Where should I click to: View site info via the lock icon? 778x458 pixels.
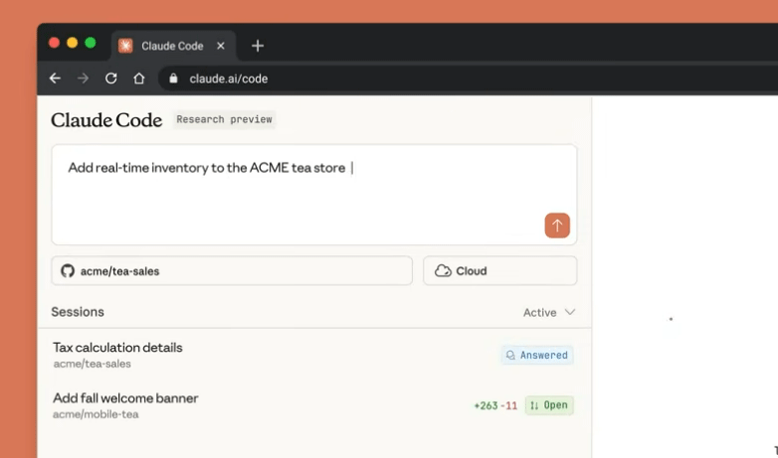click(173, 78)
